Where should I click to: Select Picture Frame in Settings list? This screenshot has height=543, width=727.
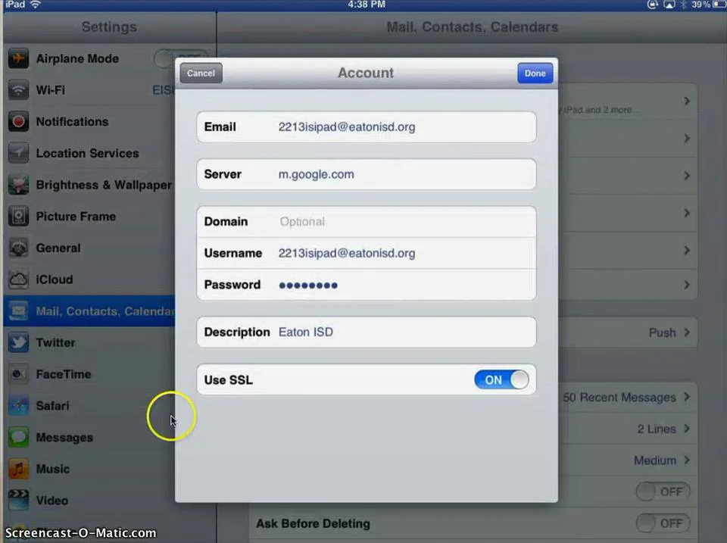[89, 216]
